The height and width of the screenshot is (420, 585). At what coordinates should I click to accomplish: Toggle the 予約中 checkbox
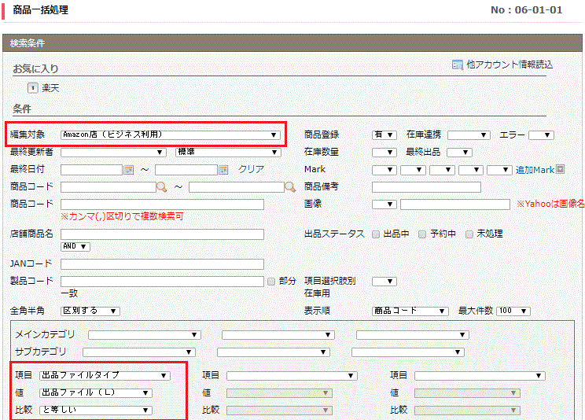[422, 234]
